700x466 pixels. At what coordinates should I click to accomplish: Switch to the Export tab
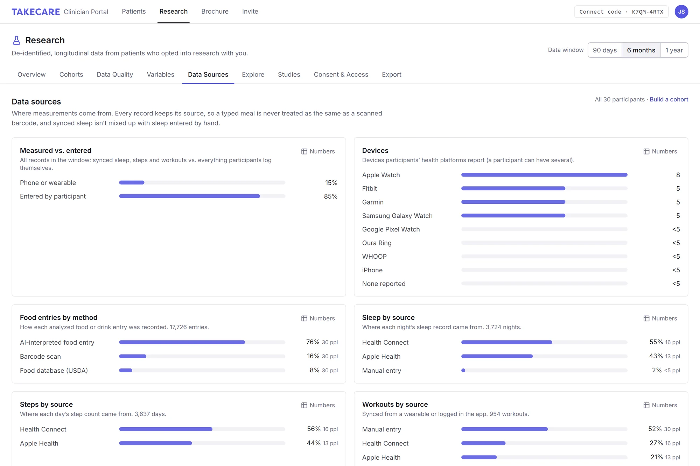click(392, 74)
